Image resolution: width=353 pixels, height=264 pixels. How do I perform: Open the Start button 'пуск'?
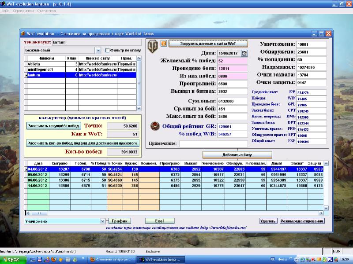coord(13,260)
